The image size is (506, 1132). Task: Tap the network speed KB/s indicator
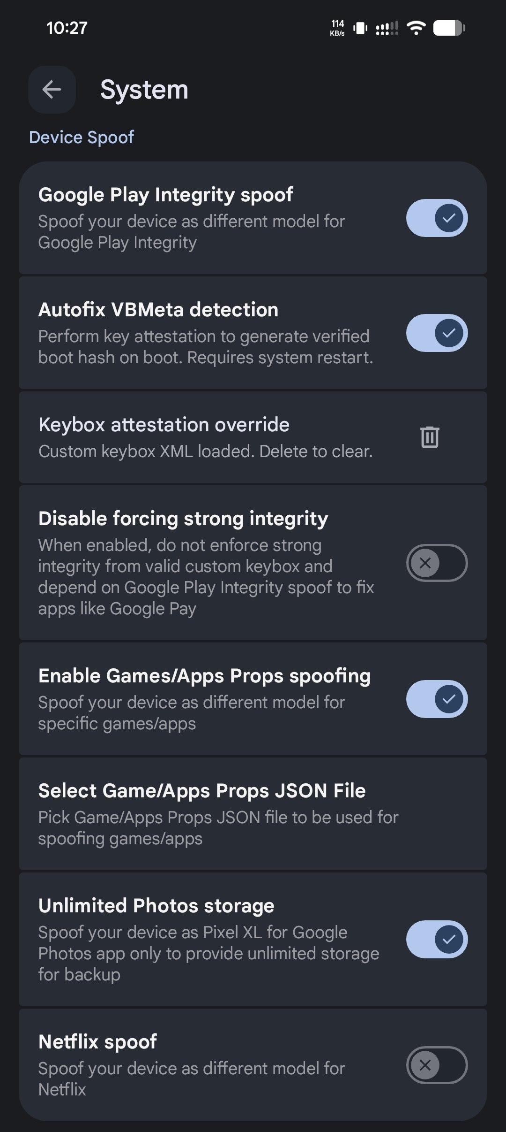337,28
